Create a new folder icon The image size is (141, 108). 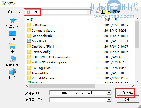pyautogui.click(x=109, y=12)
